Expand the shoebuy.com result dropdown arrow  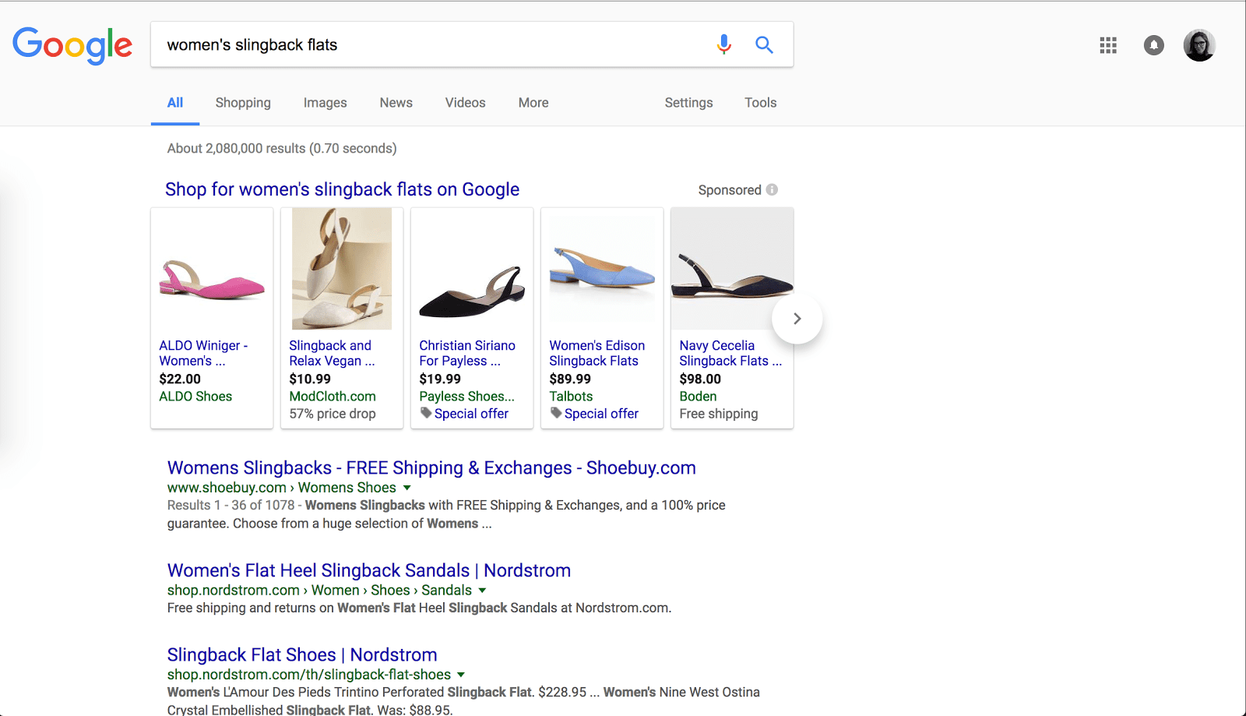407,488
